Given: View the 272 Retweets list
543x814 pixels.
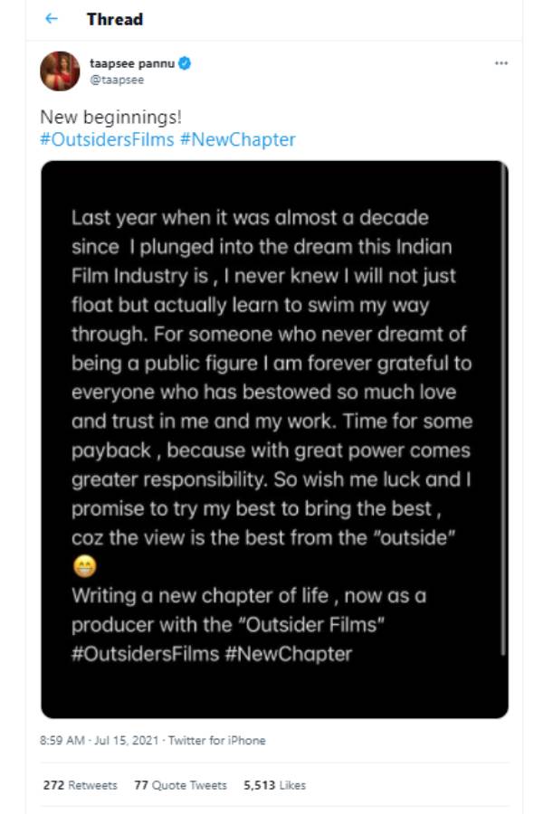Looking at the screenshot, I should tap(80, 785).
